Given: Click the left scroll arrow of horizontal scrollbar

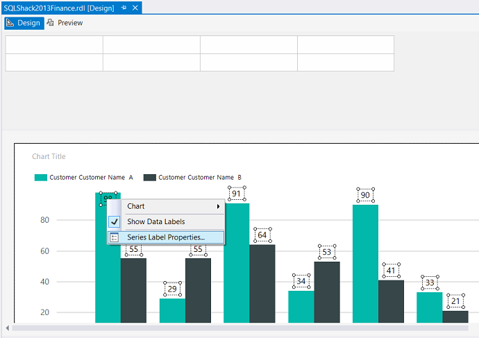Looking at the screenshot, I should click(7, 328).
